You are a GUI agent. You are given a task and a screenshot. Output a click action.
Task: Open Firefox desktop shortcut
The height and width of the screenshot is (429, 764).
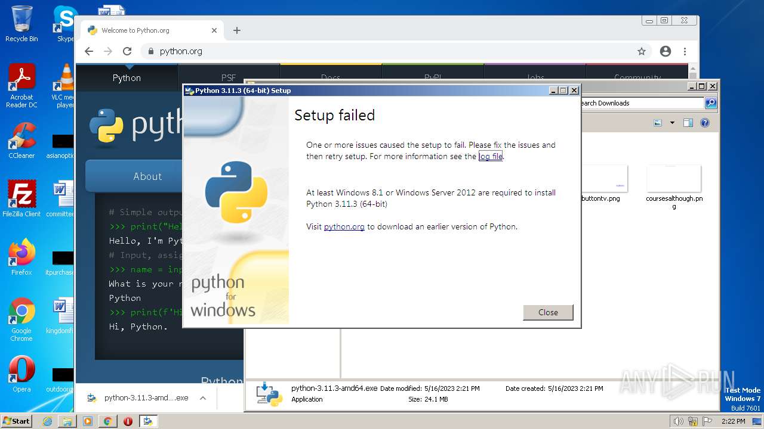coord(21,257)
